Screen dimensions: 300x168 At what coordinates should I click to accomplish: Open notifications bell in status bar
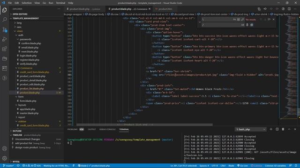point(296,166)
